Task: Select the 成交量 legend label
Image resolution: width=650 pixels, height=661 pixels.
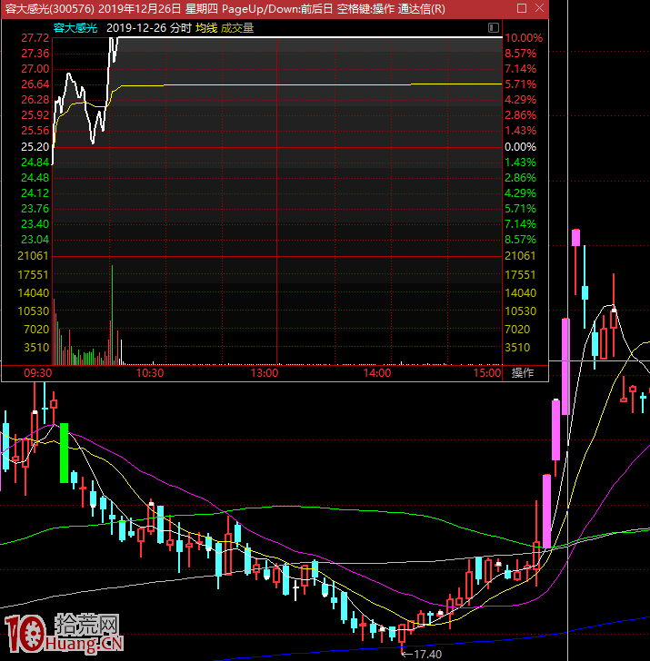Action: tap(237, 28)
